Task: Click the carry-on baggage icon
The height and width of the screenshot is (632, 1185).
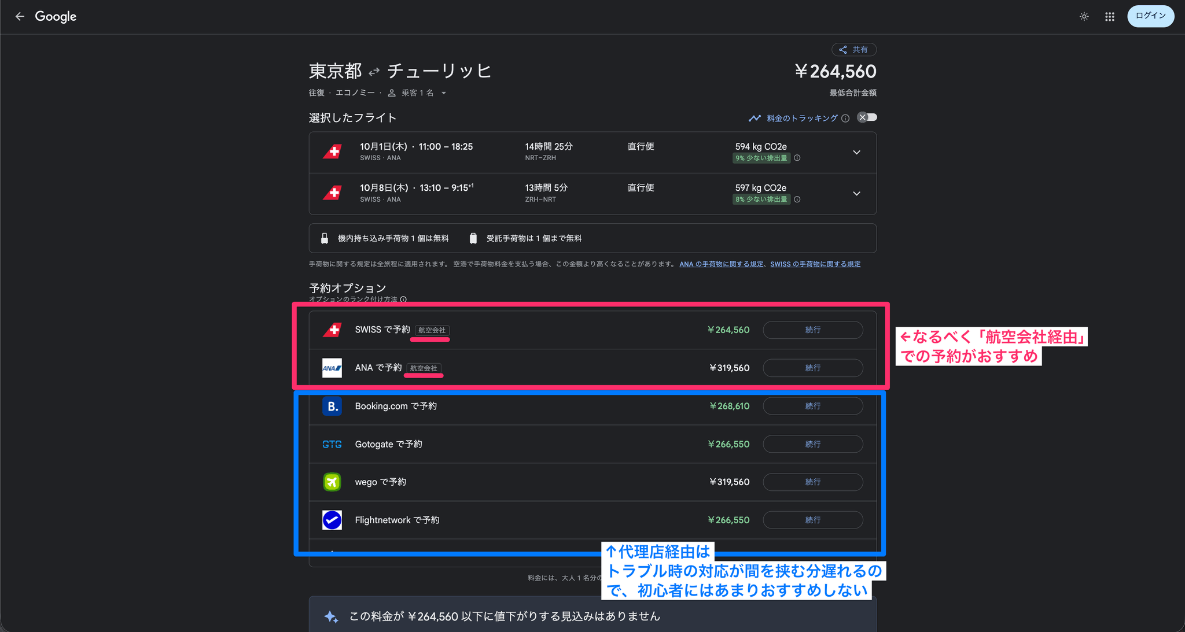Action: point(325,238)
